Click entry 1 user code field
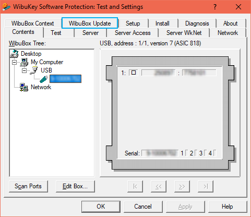 click(x=199, y=73)
